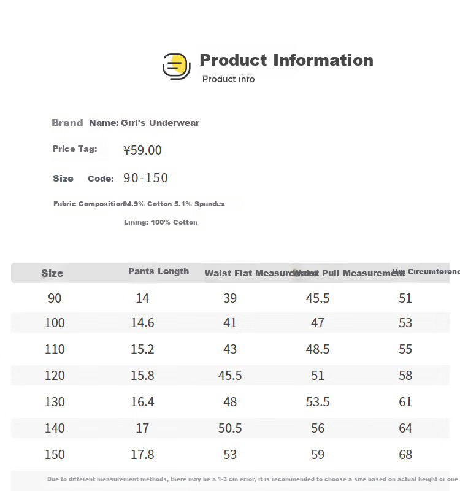460x491 pixels.
Task: Click the Girl's Underwear brand name text
Action: click(160, 123)
